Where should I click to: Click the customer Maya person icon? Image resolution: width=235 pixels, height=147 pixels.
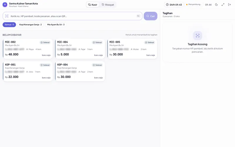pos(27,49)
